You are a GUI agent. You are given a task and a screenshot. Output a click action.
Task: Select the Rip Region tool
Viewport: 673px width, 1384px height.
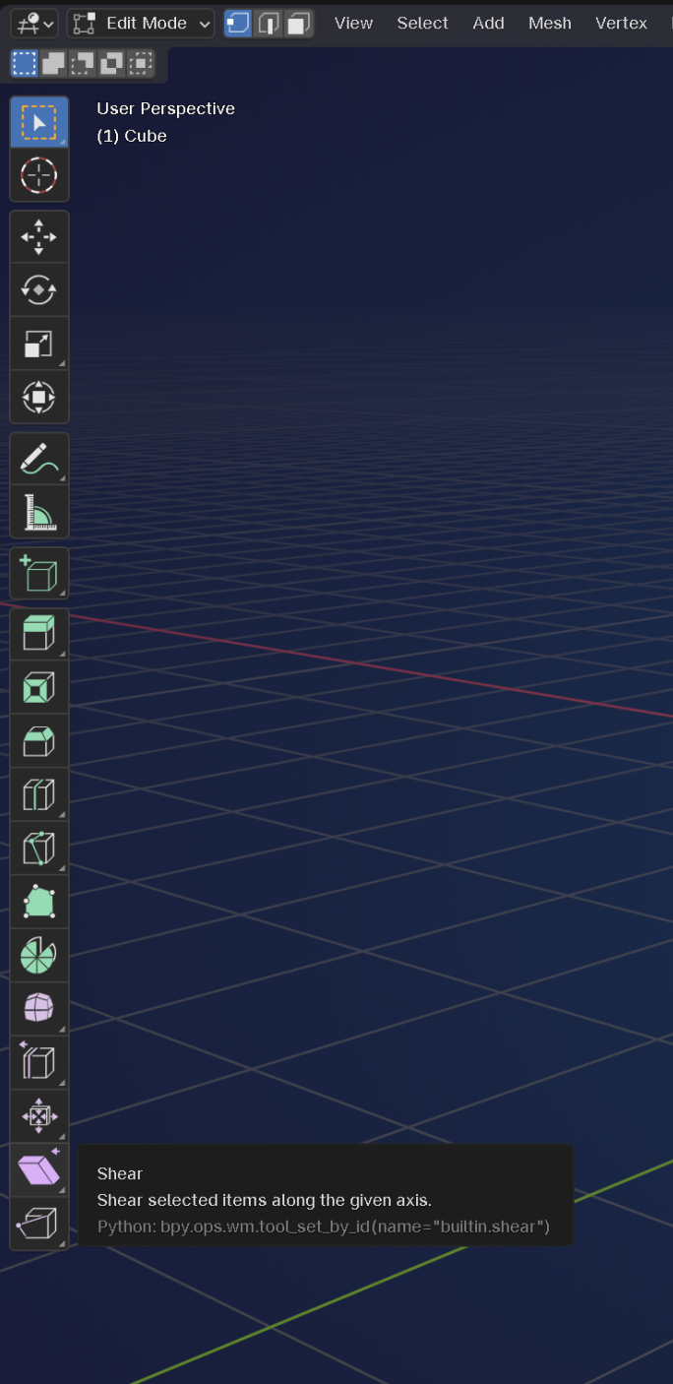tap(38, 1223)
